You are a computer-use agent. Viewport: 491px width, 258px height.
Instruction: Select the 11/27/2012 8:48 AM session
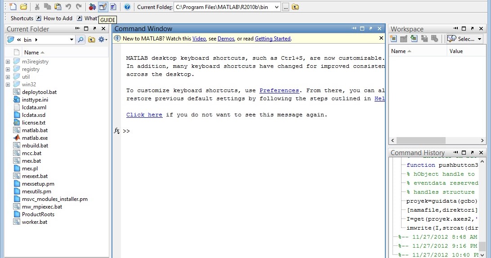point(438,237)
